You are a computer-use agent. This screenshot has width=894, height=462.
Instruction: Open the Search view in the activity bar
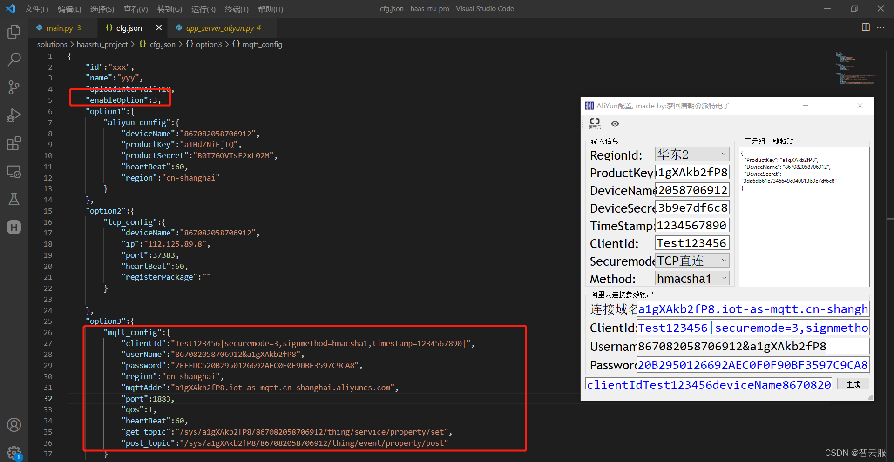pos(14,59)
